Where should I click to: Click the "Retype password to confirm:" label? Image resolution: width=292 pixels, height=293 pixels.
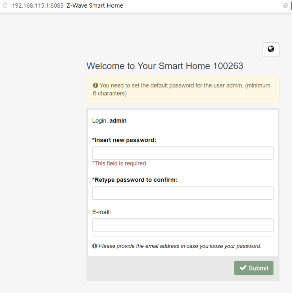point(135,180)
